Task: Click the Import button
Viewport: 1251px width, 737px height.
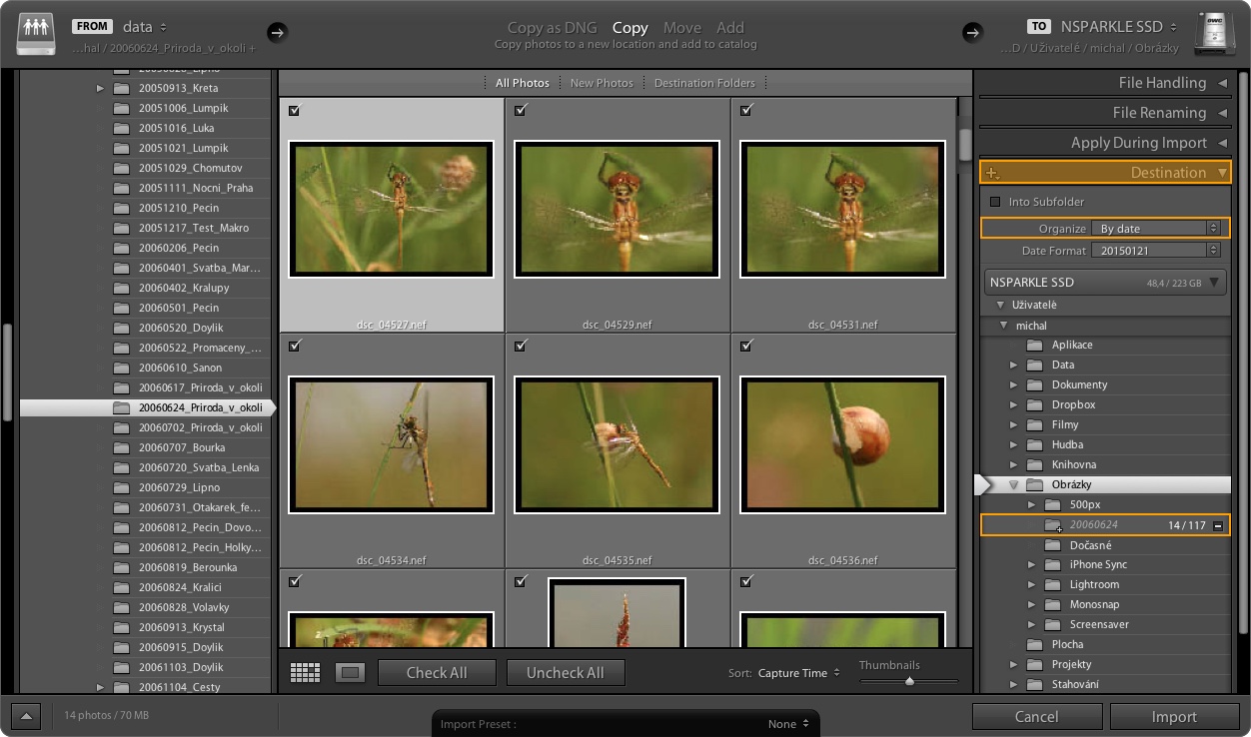Action: [x=1174, y=716]
